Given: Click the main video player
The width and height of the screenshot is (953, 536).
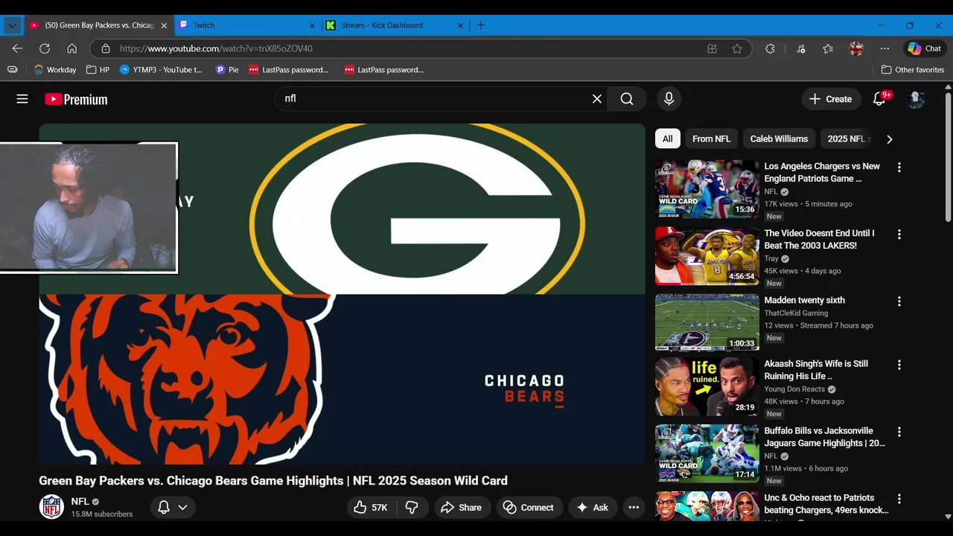Looking at the screenshot, I should (342, 294).
